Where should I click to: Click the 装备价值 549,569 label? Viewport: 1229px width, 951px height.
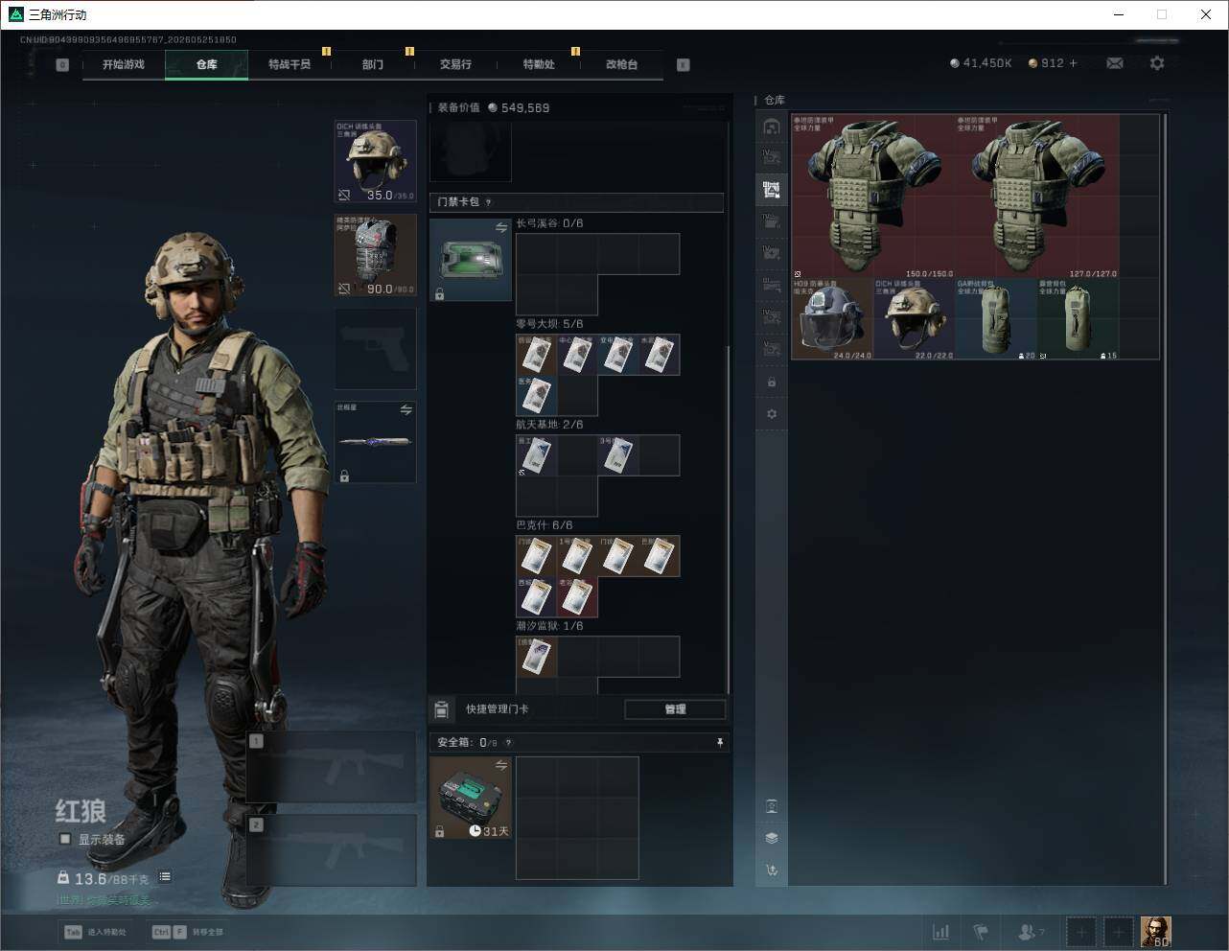pyautogui.click(x=494, y=108)
